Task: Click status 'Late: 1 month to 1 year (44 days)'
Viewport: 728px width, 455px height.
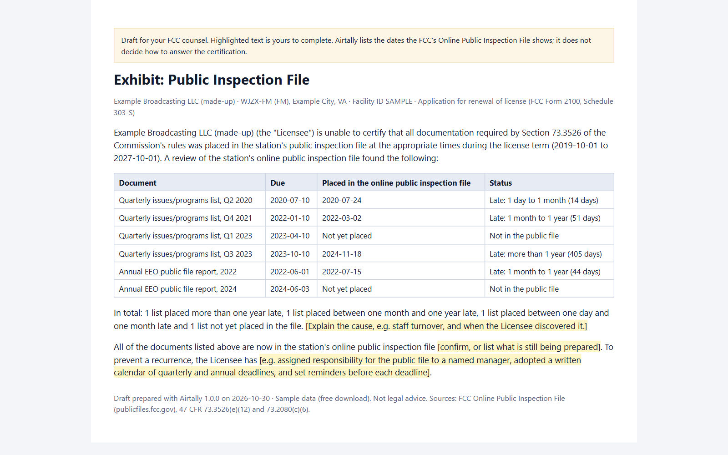Action: [545, 272]
